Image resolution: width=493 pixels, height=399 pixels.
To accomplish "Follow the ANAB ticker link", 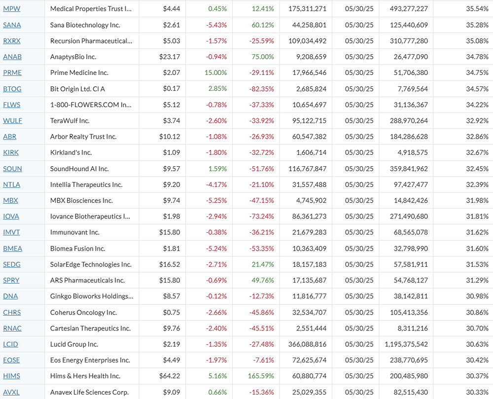I will pyautogui.click(x=12, y=57).
